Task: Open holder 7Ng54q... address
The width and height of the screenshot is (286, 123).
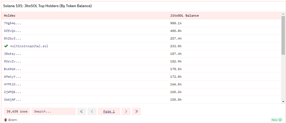Action: tap(12, 23)
